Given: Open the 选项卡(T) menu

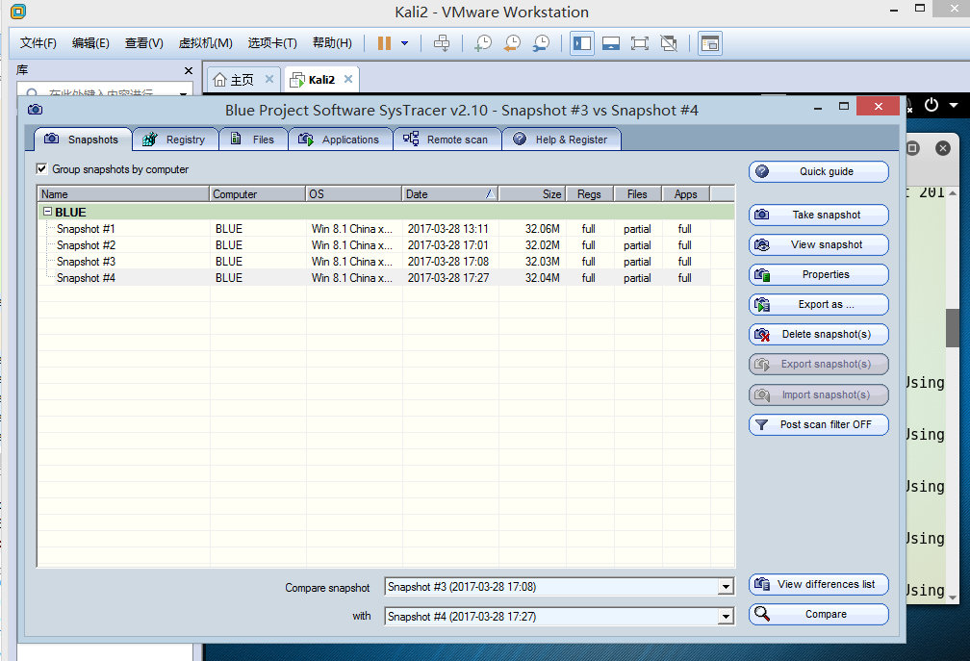Looking at the screenshot, I should point(272,42).
